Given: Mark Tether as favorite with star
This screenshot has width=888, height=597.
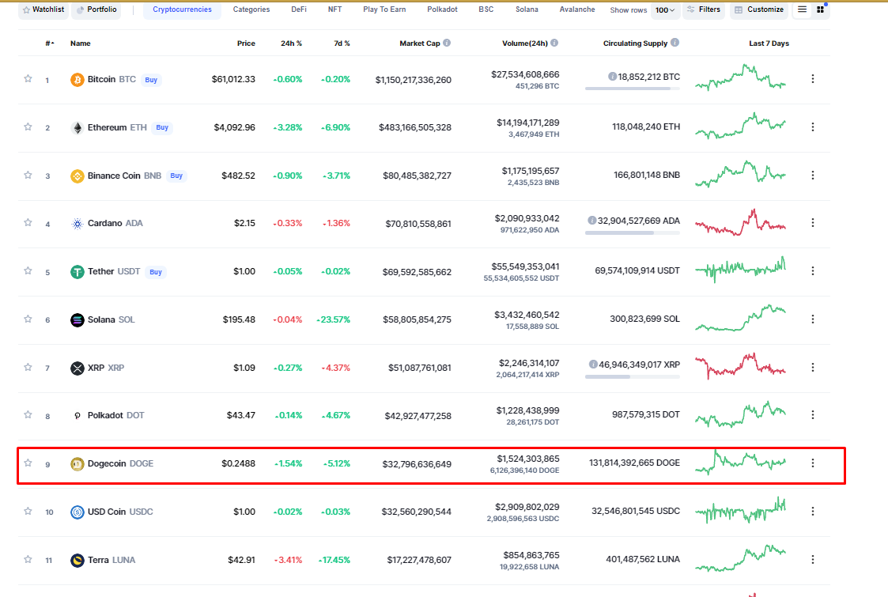Looking at the screenshot, I should 28,270.
